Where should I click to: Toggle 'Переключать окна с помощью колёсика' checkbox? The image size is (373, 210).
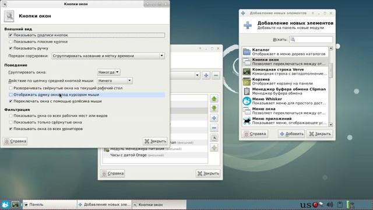(10, 101)
